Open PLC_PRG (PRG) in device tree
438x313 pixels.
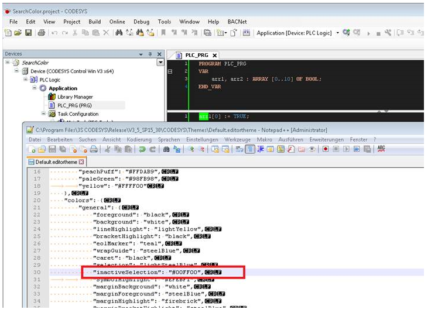(x=74, y=105)
